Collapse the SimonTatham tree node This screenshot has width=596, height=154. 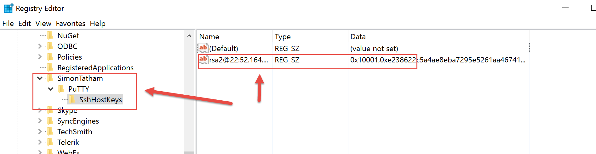[40, 78]
